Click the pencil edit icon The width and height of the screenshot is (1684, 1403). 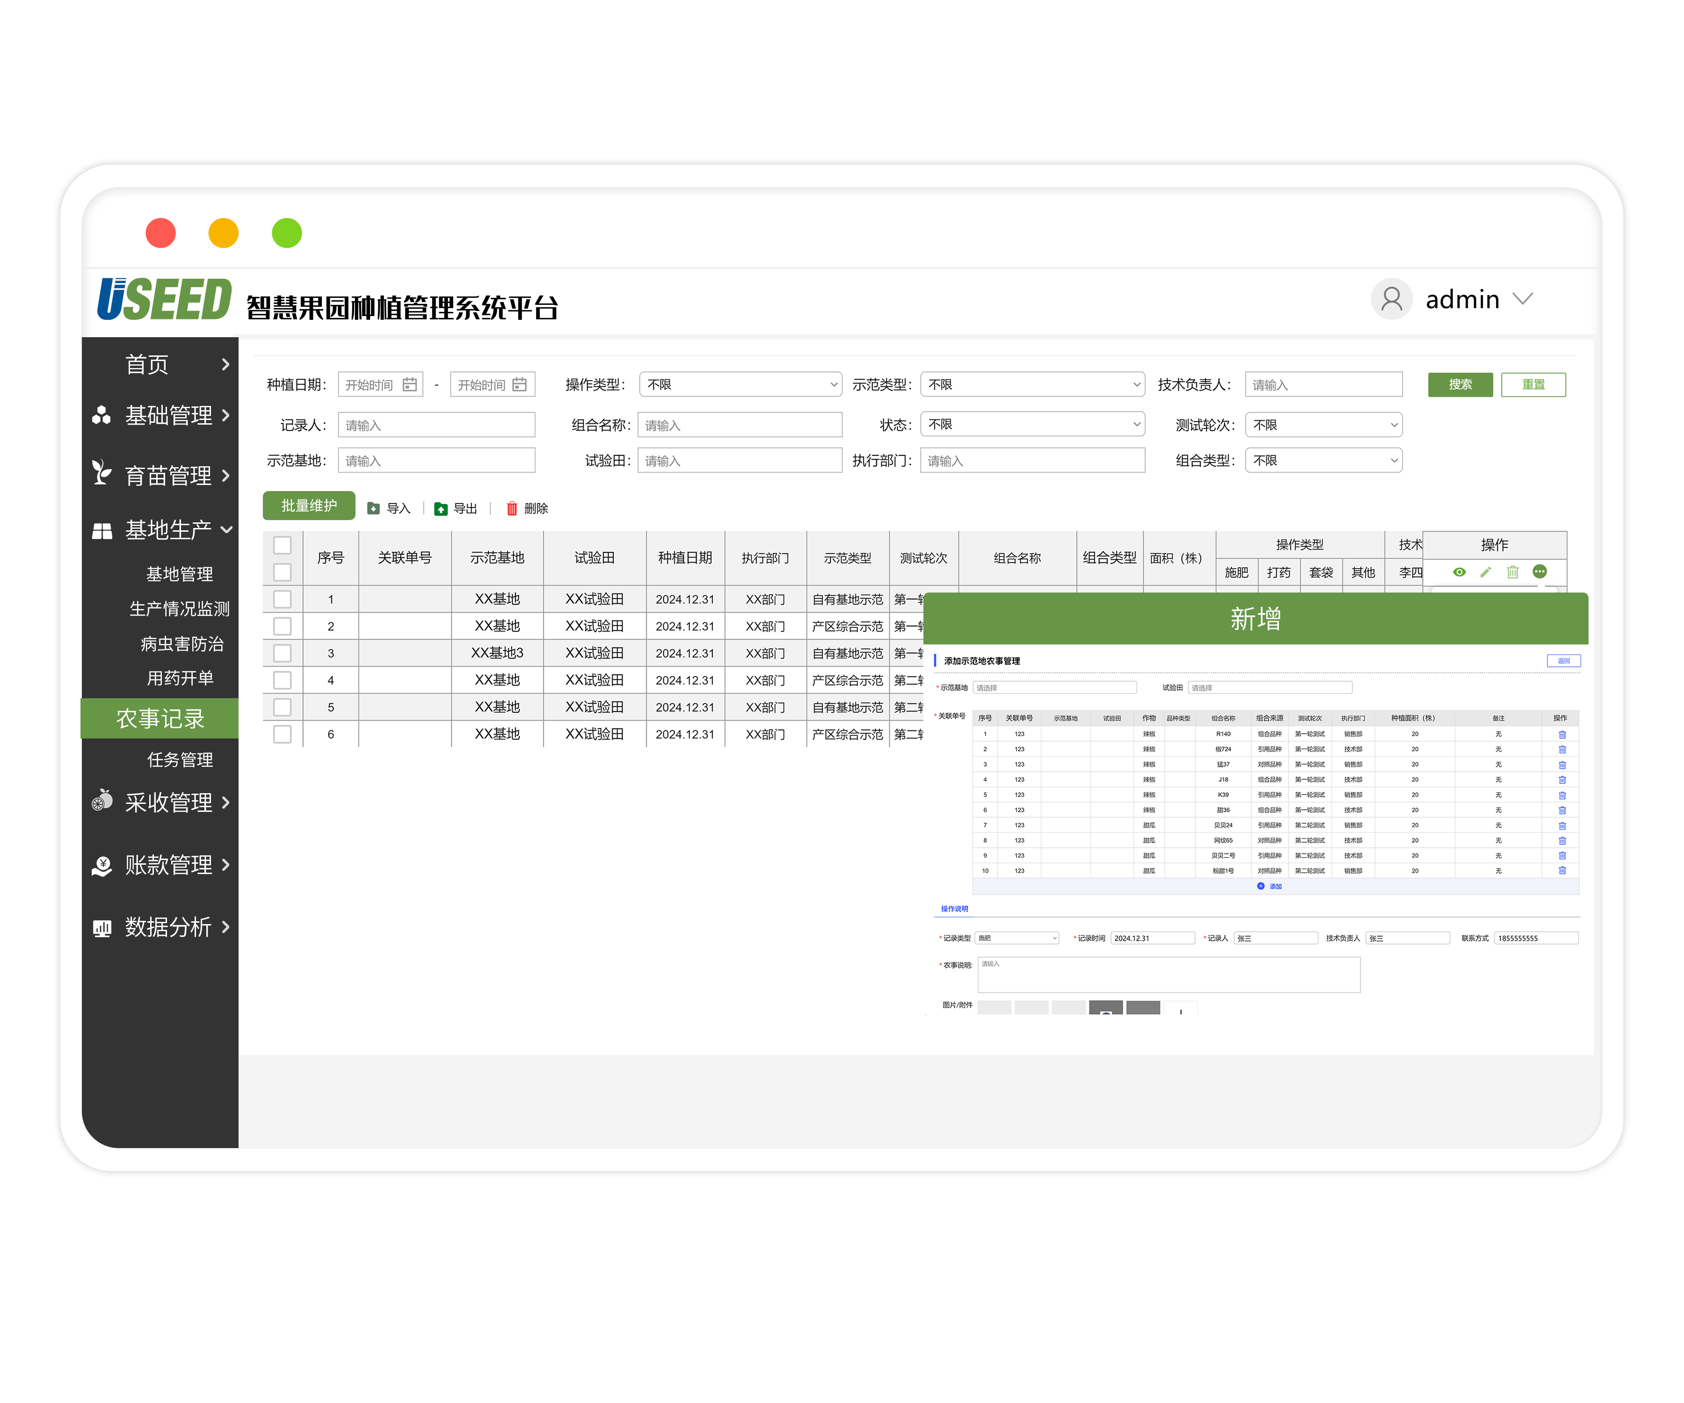[1485, 571]
